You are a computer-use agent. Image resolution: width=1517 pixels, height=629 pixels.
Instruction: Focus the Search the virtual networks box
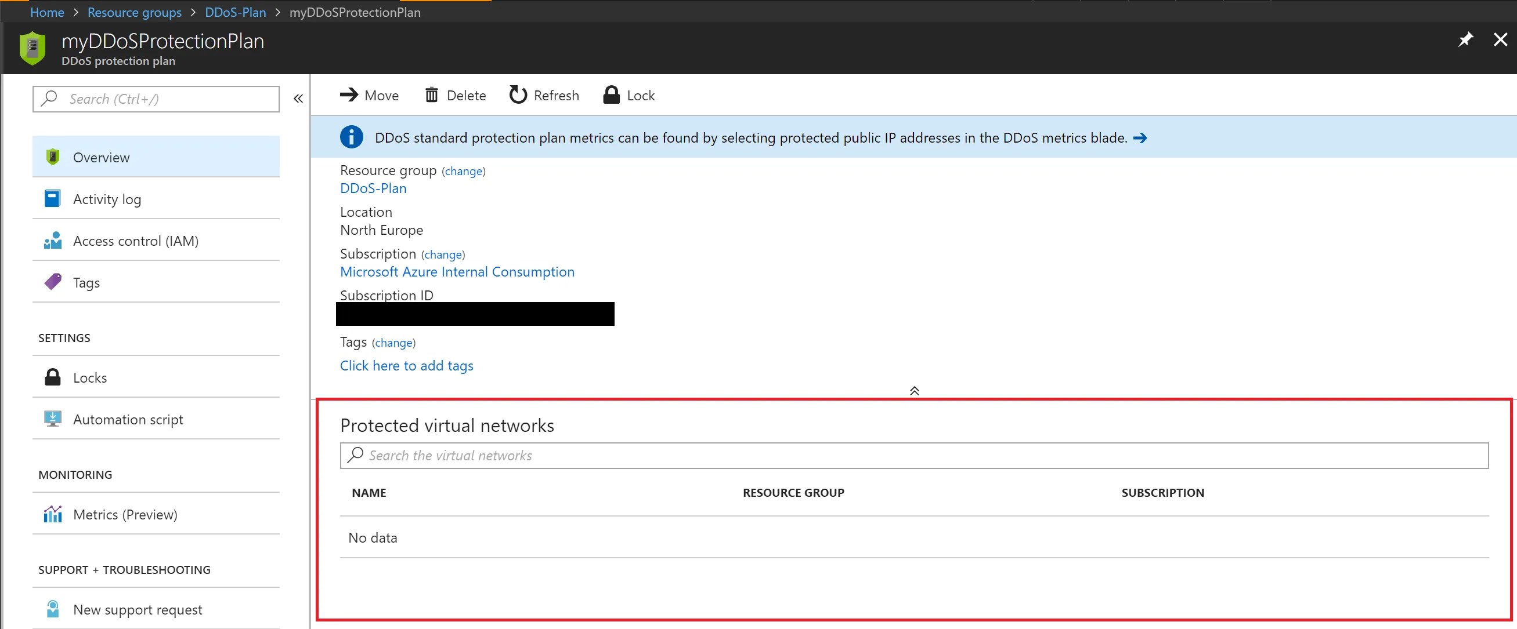click(x=915, y=456)
